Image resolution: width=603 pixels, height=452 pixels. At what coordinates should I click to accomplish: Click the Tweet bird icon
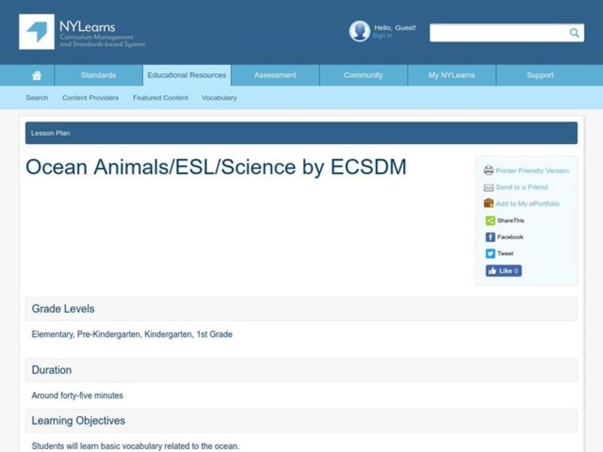pos(488,252)
